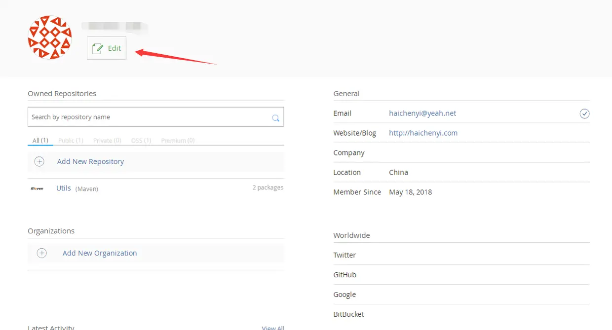
Task: Click the haichenyi@yeah.net email link
Action: click(x=422, y=113)
